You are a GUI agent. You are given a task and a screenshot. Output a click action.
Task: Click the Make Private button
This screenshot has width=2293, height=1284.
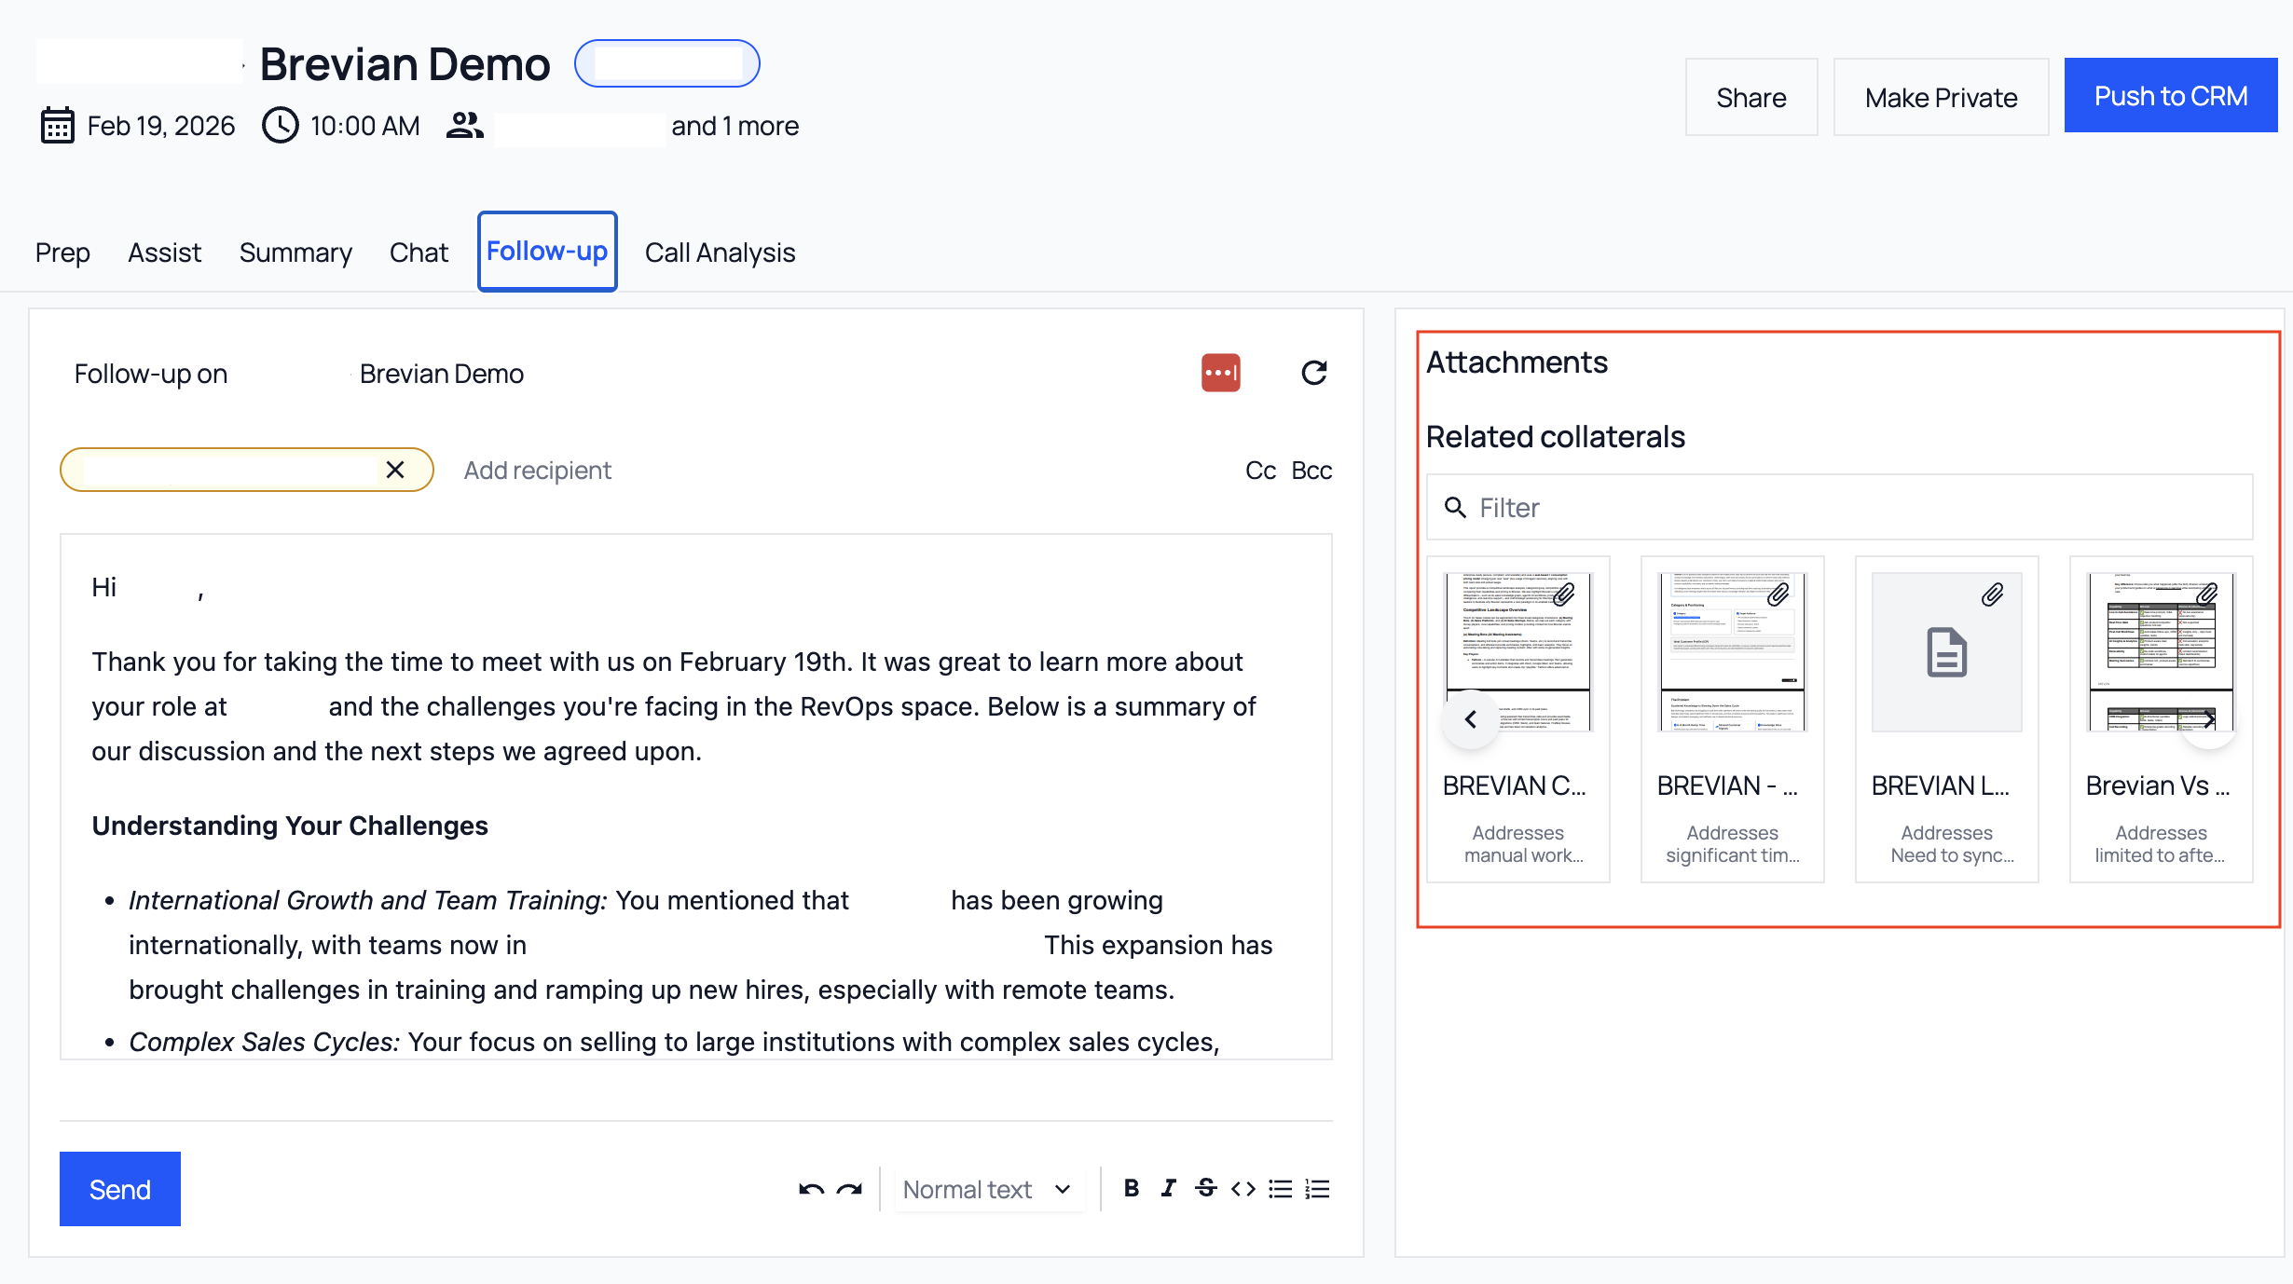(x=1941, y=97)
